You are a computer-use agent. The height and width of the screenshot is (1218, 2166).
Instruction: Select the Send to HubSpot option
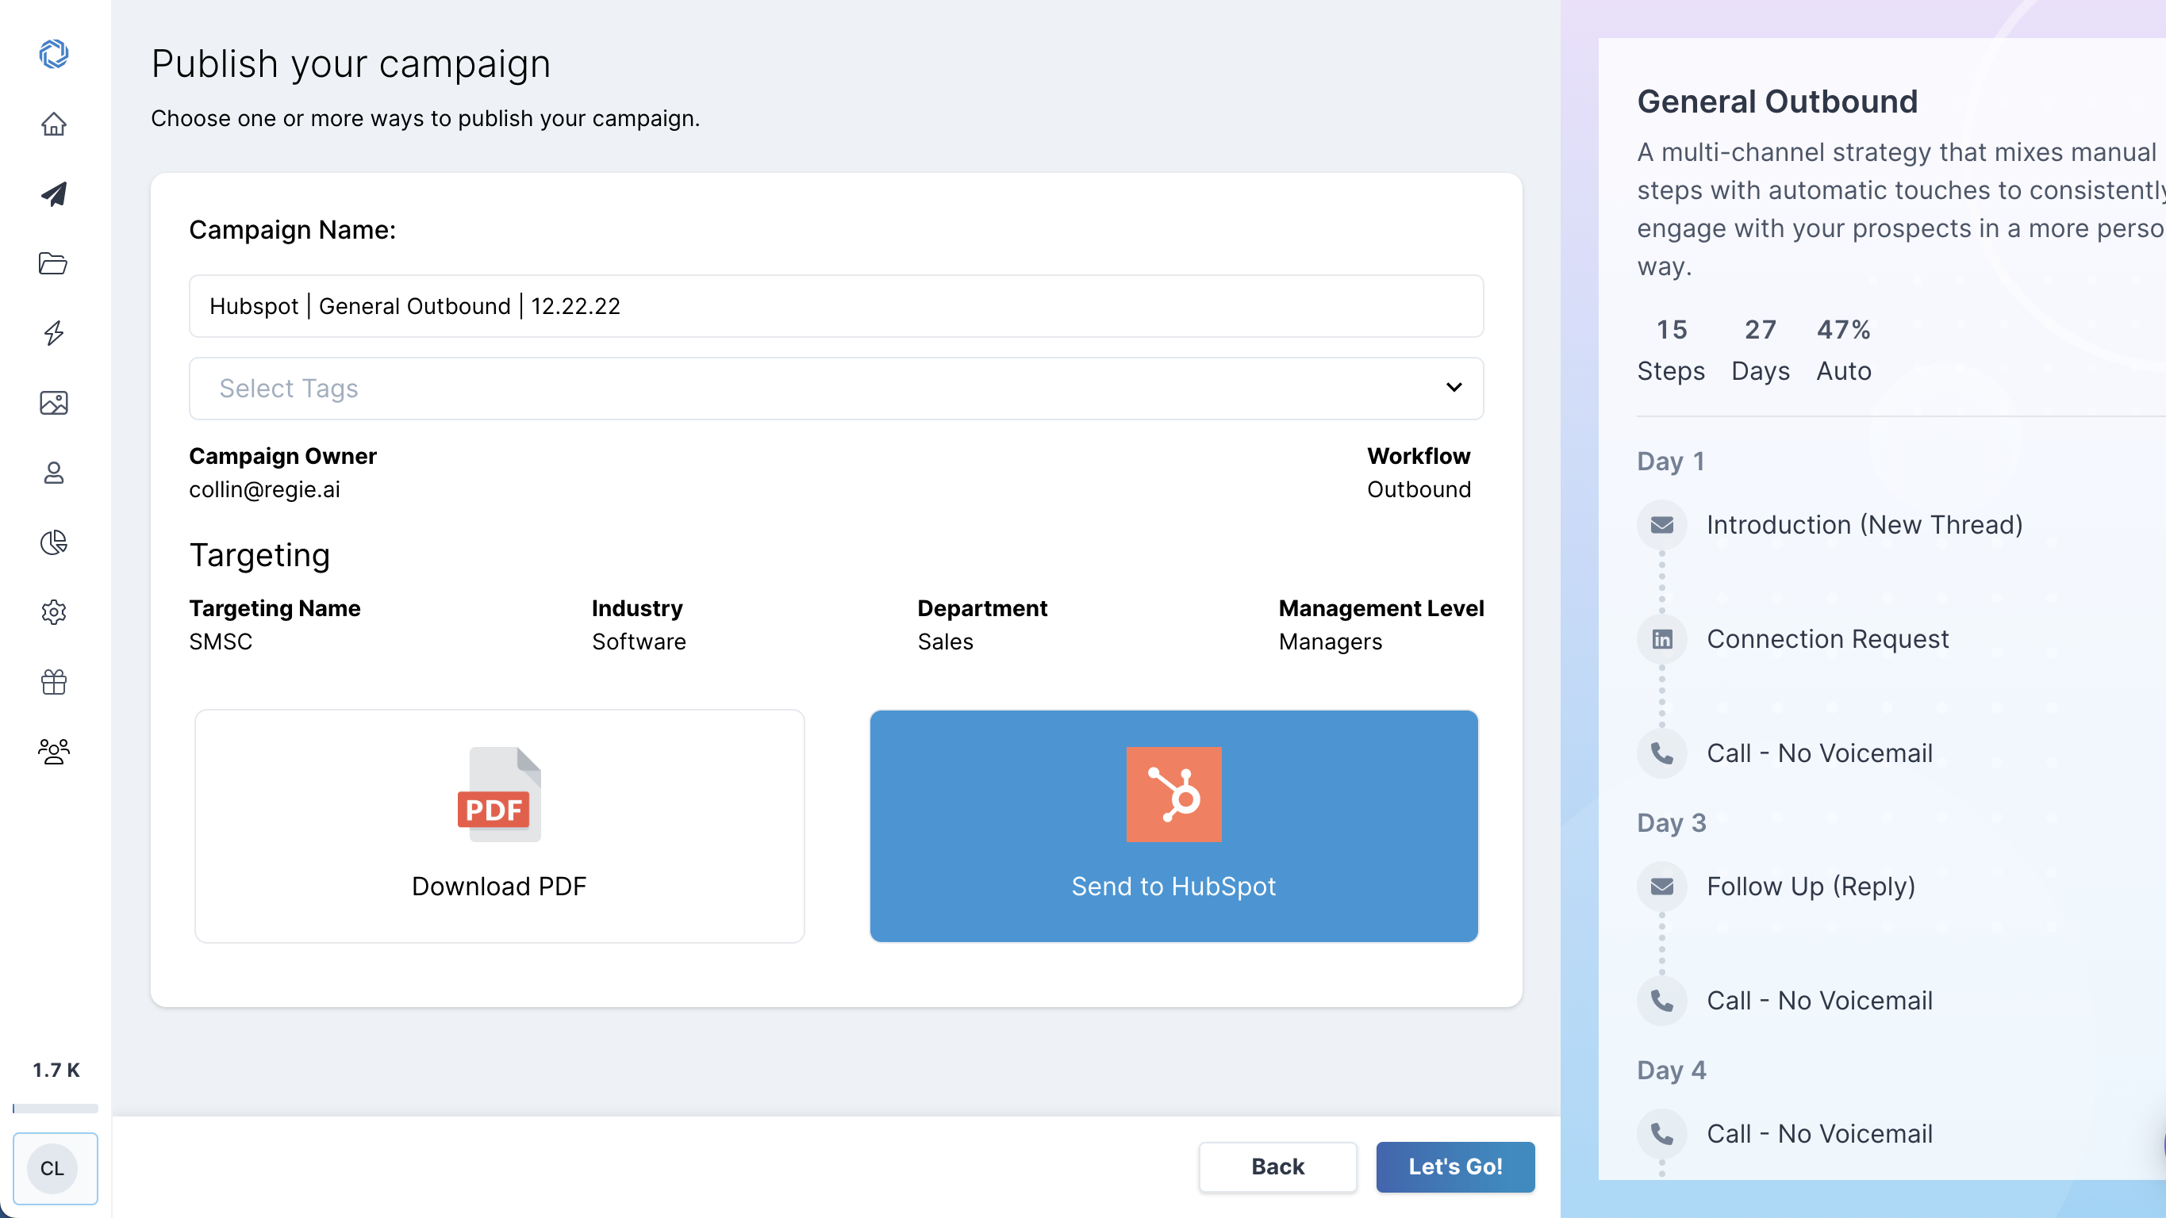pos(1173,826)
